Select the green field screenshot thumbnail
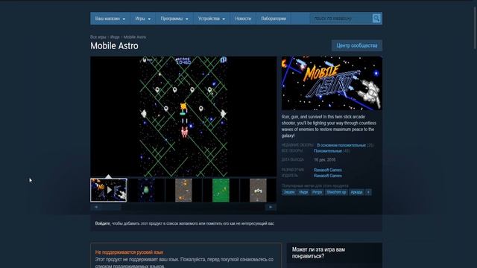This screenshot has height=268, width=477. pyautogui.click(x=221, y=191)
